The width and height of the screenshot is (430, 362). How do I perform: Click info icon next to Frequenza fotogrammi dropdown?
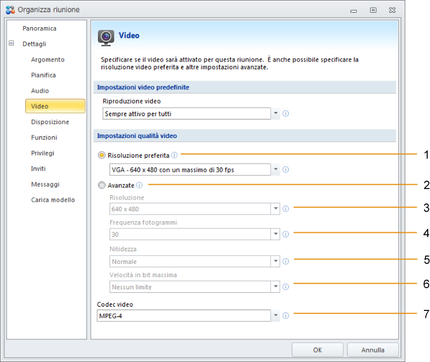tap(286, 234)
